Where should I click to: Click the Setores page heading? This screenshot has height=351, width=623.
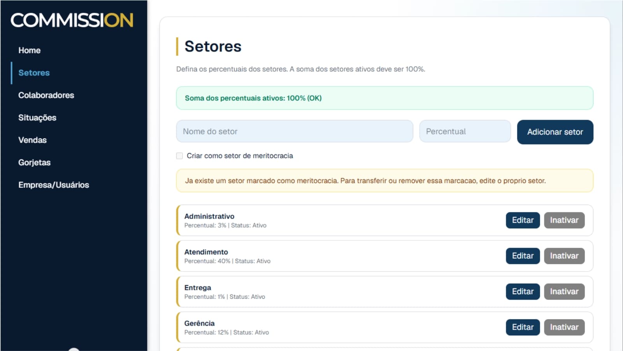[x=213, y=46]
